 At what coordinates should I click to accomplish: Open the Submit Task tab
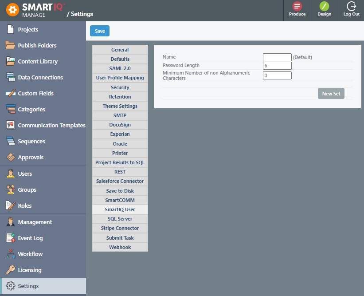120,238
